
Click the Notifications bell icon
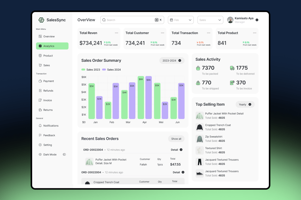click(40, 126)
